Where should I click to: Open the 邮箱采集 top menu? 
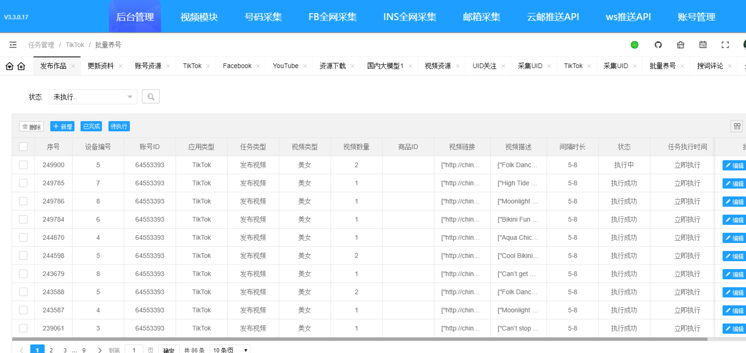482,17
